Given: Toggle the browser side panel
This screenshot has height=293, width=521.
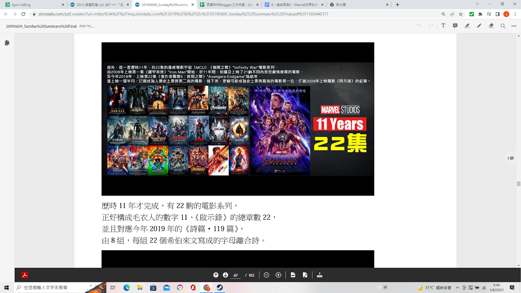Looking at the screenshot, I should point(498,14).
